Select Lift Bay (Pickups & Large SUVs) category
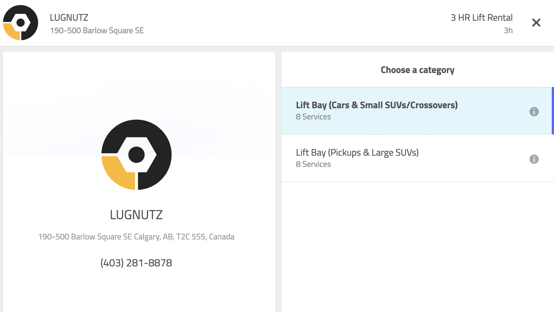Viewport: 554px width, 312px height. click(418, 158)
